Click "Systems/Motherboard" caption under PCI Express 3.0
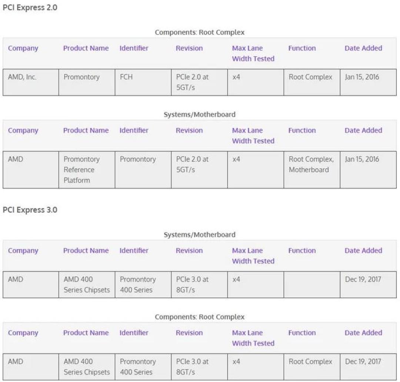This screenshot has height=382, width=400. coord(200,235)
